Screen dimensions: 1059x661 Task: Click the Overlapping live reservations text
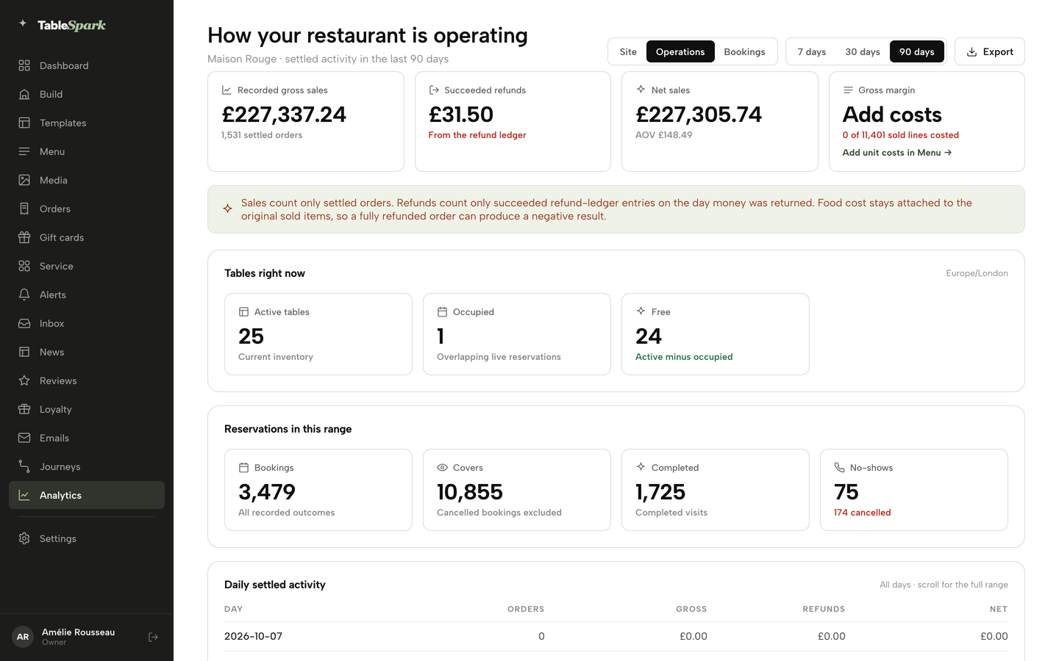499,357
